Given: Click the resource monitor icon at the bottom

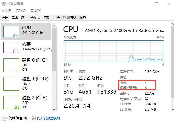Looking at the screenshot, I should (x=34, y=118).
